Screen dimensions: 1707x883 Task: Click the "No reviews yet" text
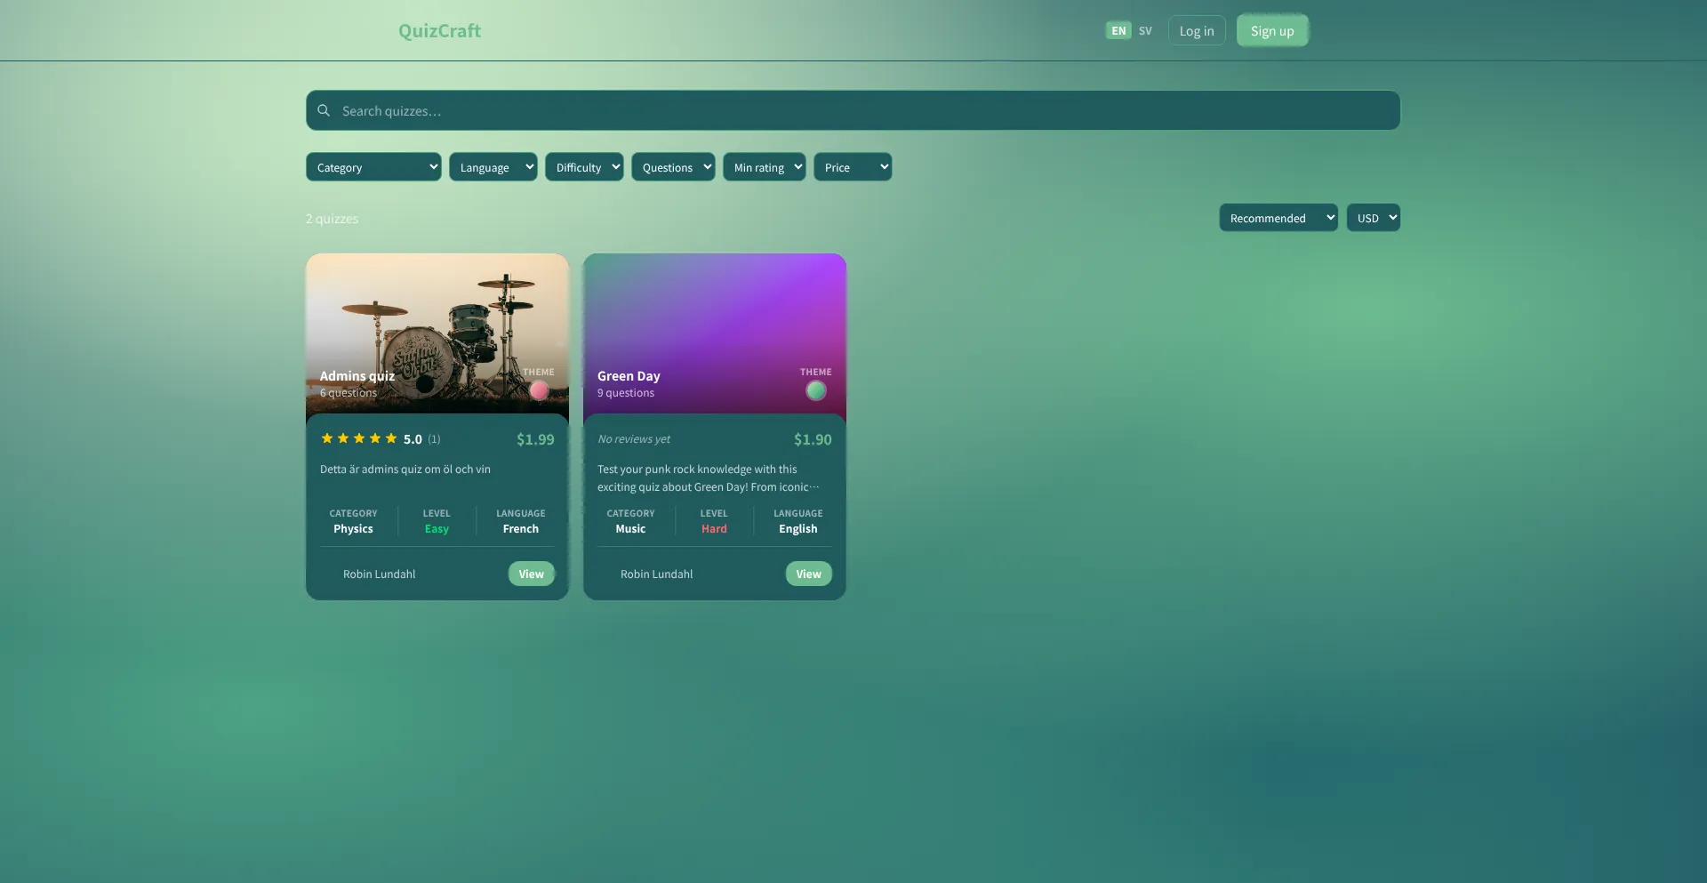(x=634, y=438)
